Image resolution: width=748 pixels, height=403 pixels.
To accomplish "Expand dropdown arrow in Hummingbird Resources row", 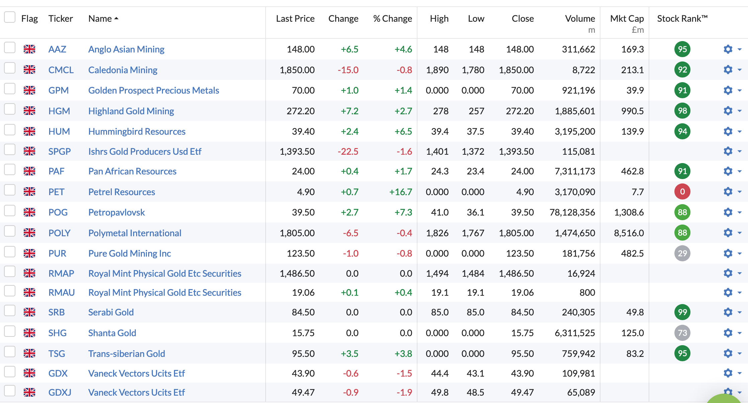I will point(740,132).
